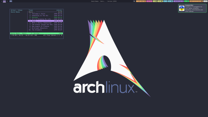
Task: Select track '9. Brilliant Adventure'
Action: (45, 28)
